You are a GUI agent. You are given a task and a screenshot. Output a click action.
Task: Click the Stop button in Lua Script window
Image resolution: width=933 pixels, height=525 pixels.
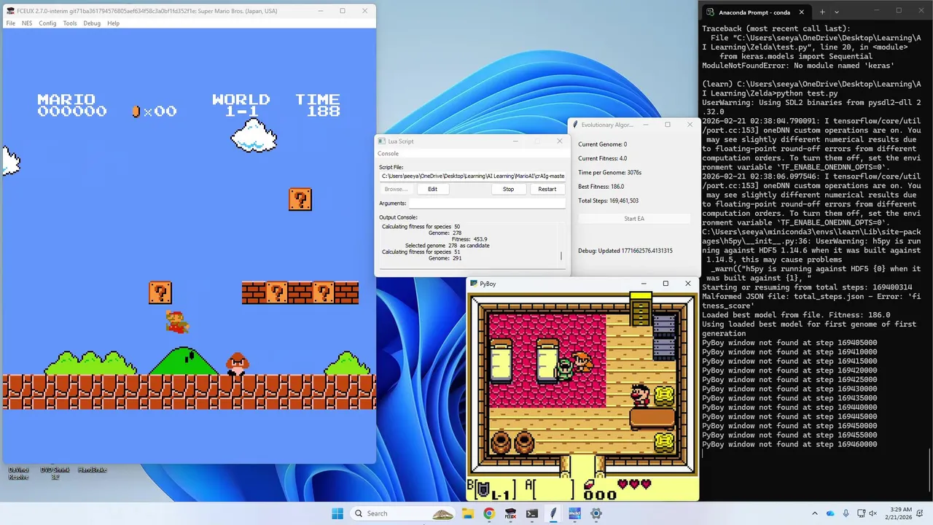click(508, 189)
